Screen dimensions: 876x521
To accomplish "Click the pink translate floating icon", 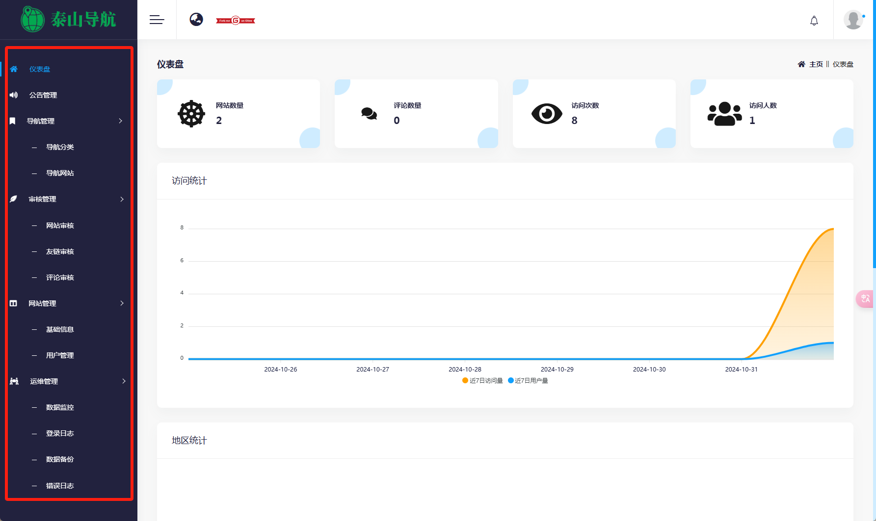I will pyautogui.click(x=865, y=298).
